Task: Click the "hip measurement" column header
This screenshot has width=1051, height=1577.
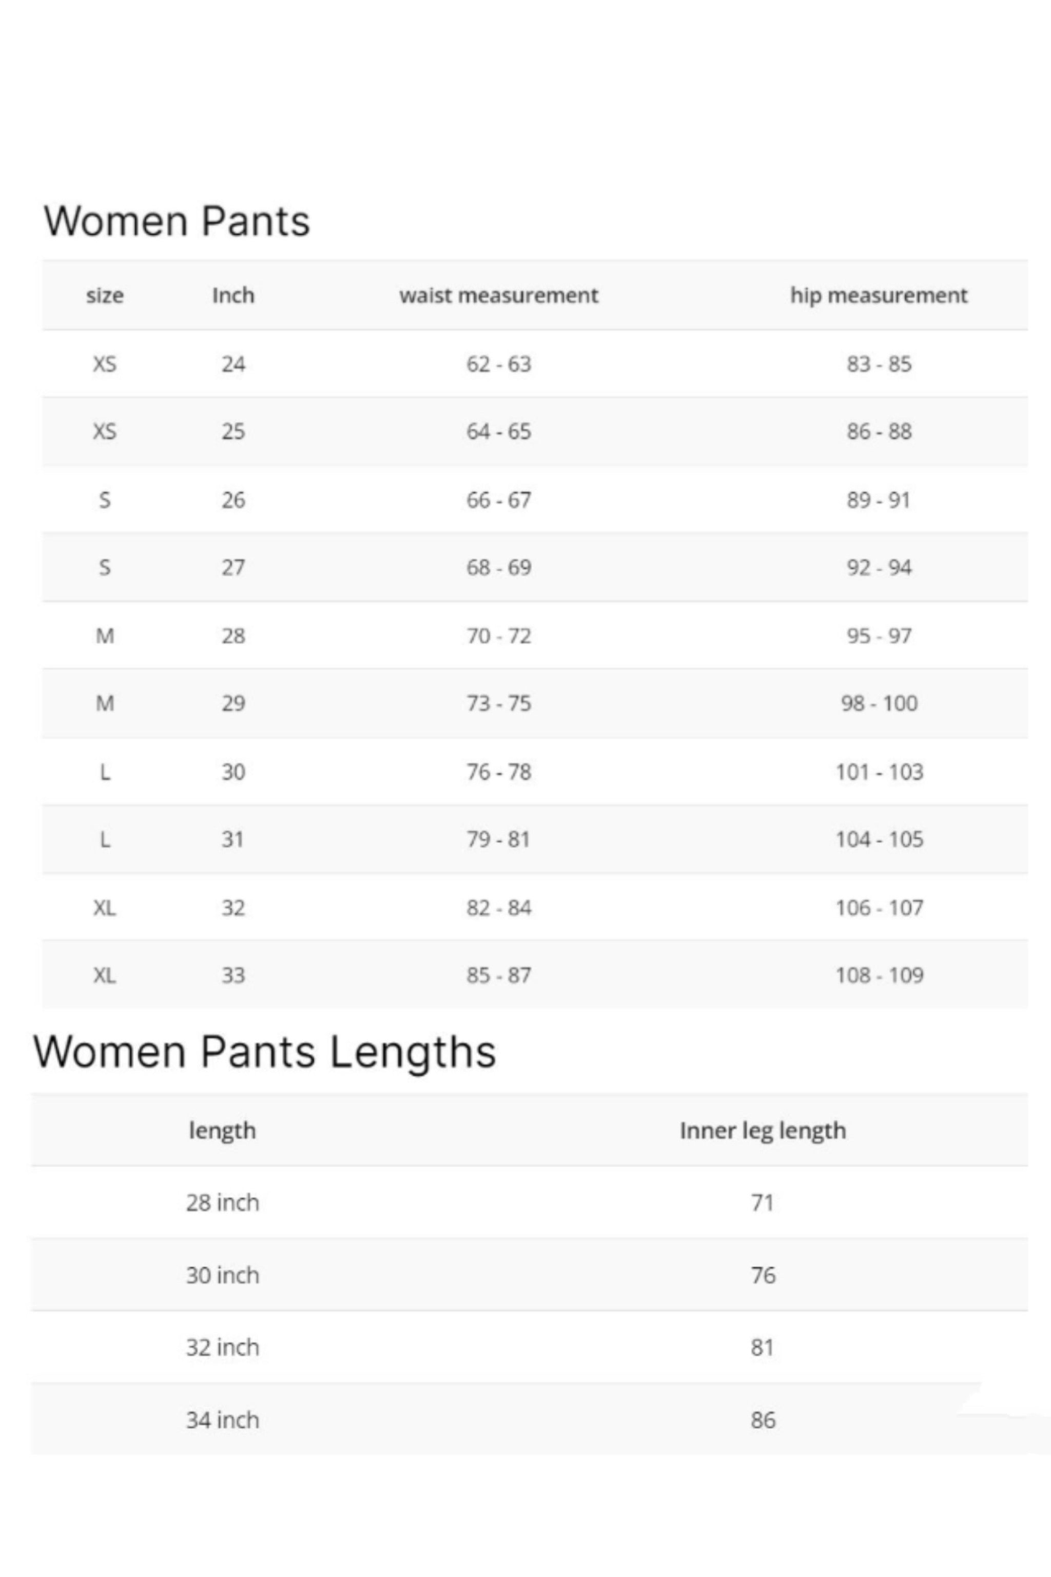Action: (879, 296)
